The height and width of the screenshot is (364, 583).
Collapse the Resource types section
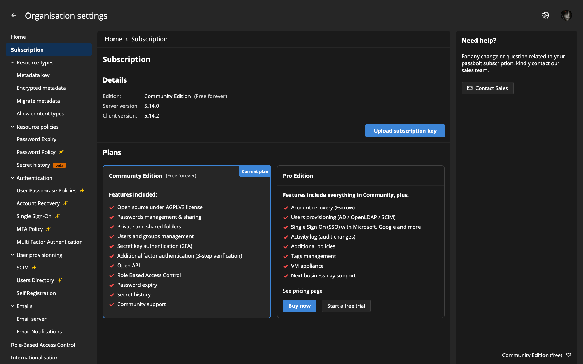[12, 62]
